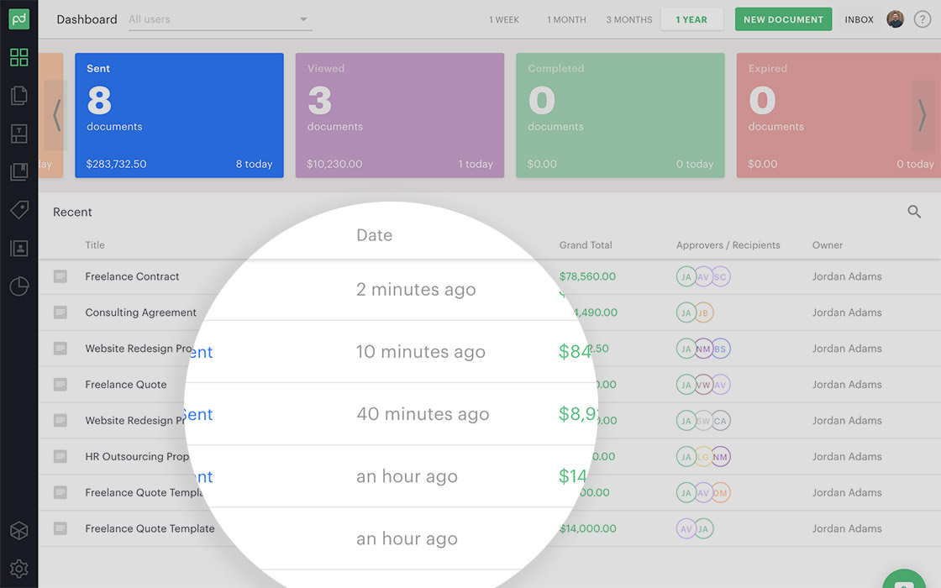
Task: Open the Freelance Quote document title
Action: click(126, 385)
